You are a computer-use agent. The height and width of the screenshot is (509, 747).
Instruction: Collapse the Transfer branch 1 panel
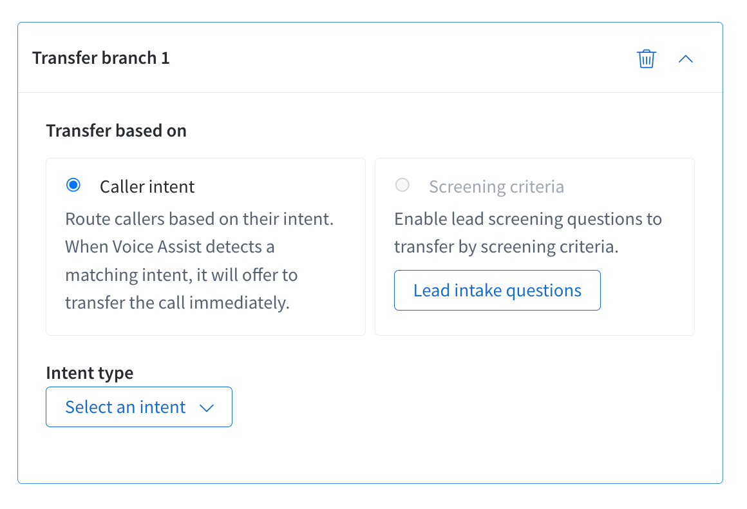(x=686, y=59)
